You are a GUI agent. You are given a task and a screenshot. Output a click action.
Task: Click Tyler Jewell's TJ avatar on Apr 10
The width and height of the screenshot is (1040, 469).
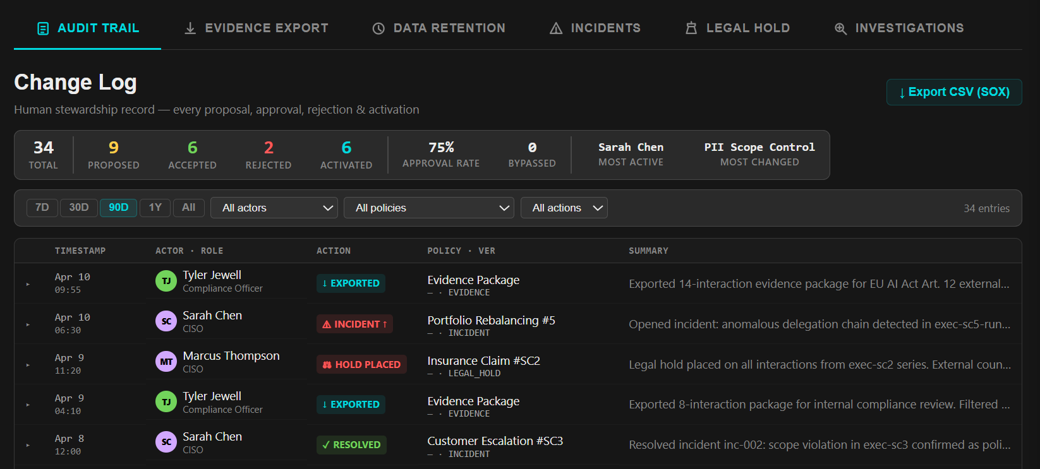tap(166, 281)
